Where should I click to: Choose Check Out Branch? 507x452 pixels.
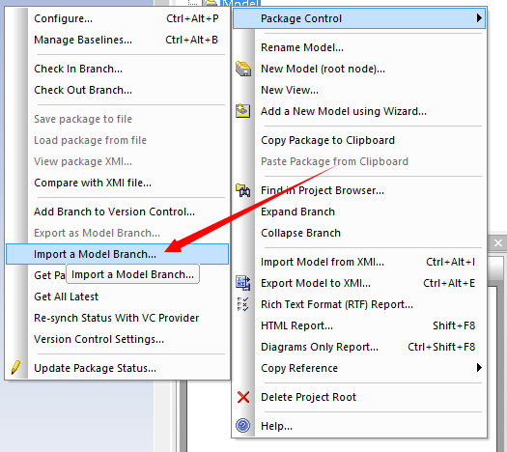(x=83, y=90)
